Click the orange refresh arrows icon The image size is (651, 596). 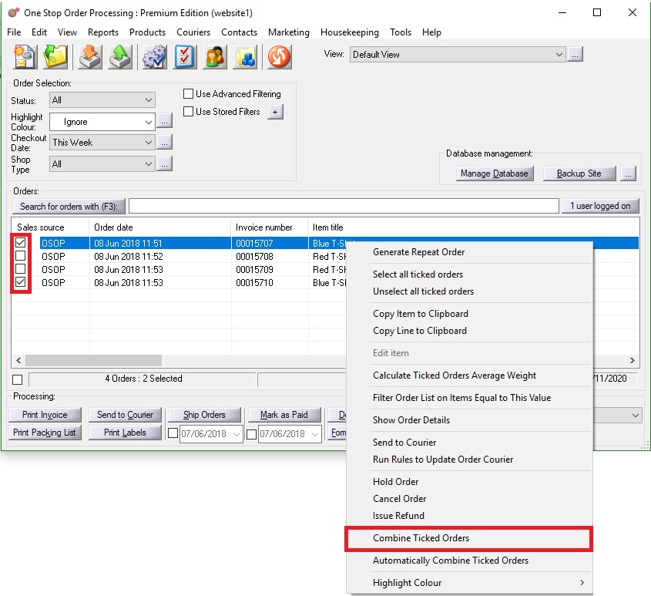pos(279,56)
